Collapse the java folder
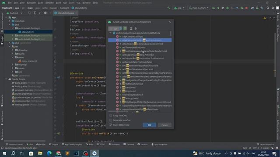Image resolution: width=280 pixels, height=157 pixels. coord(10,24)
